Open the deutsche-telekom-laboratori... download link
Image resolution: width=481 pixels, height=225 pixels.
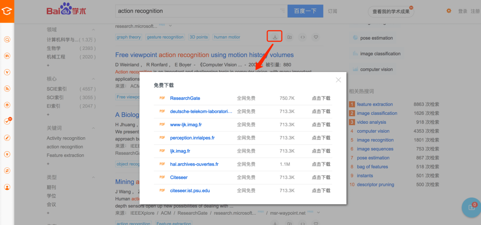[201, 111]
